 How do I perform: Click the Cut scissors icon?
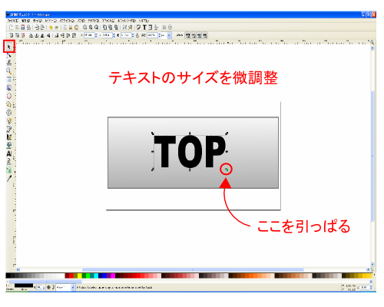(71, 28)
